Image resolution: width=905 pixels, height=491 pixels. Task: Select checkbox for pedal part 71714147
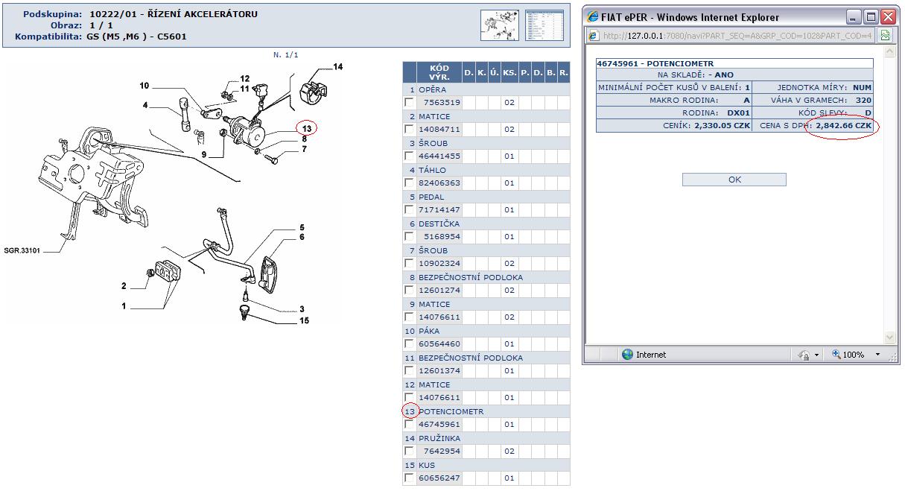(x=409, y=210)
